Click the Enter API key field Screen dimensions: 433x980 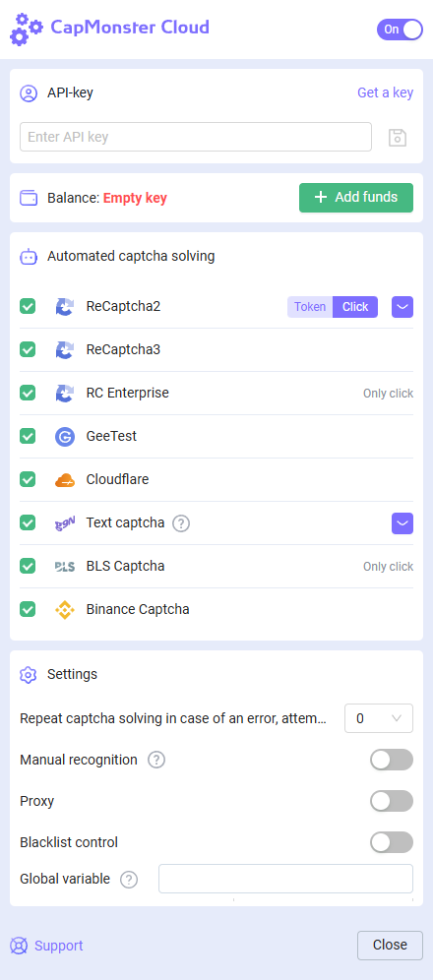coord(196,137)
